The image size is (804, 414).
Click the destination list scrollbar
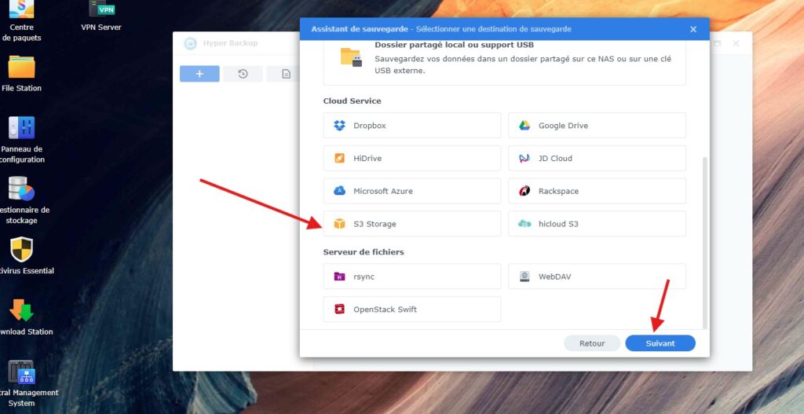pos(705,242)
